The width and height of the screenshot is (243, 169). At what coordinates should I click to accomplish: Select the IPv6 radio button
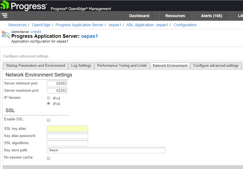point(48,103)
